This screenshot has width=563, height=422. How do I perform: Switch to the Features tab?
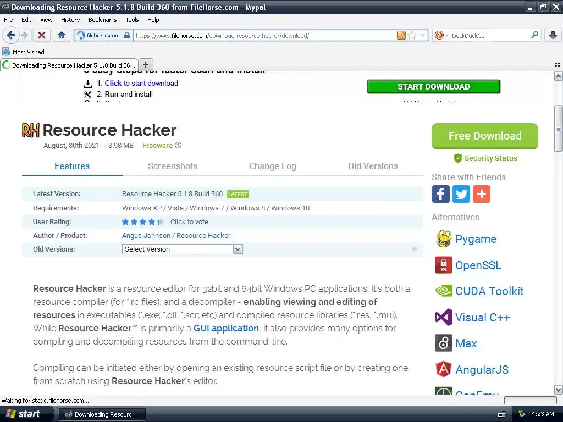72,166
